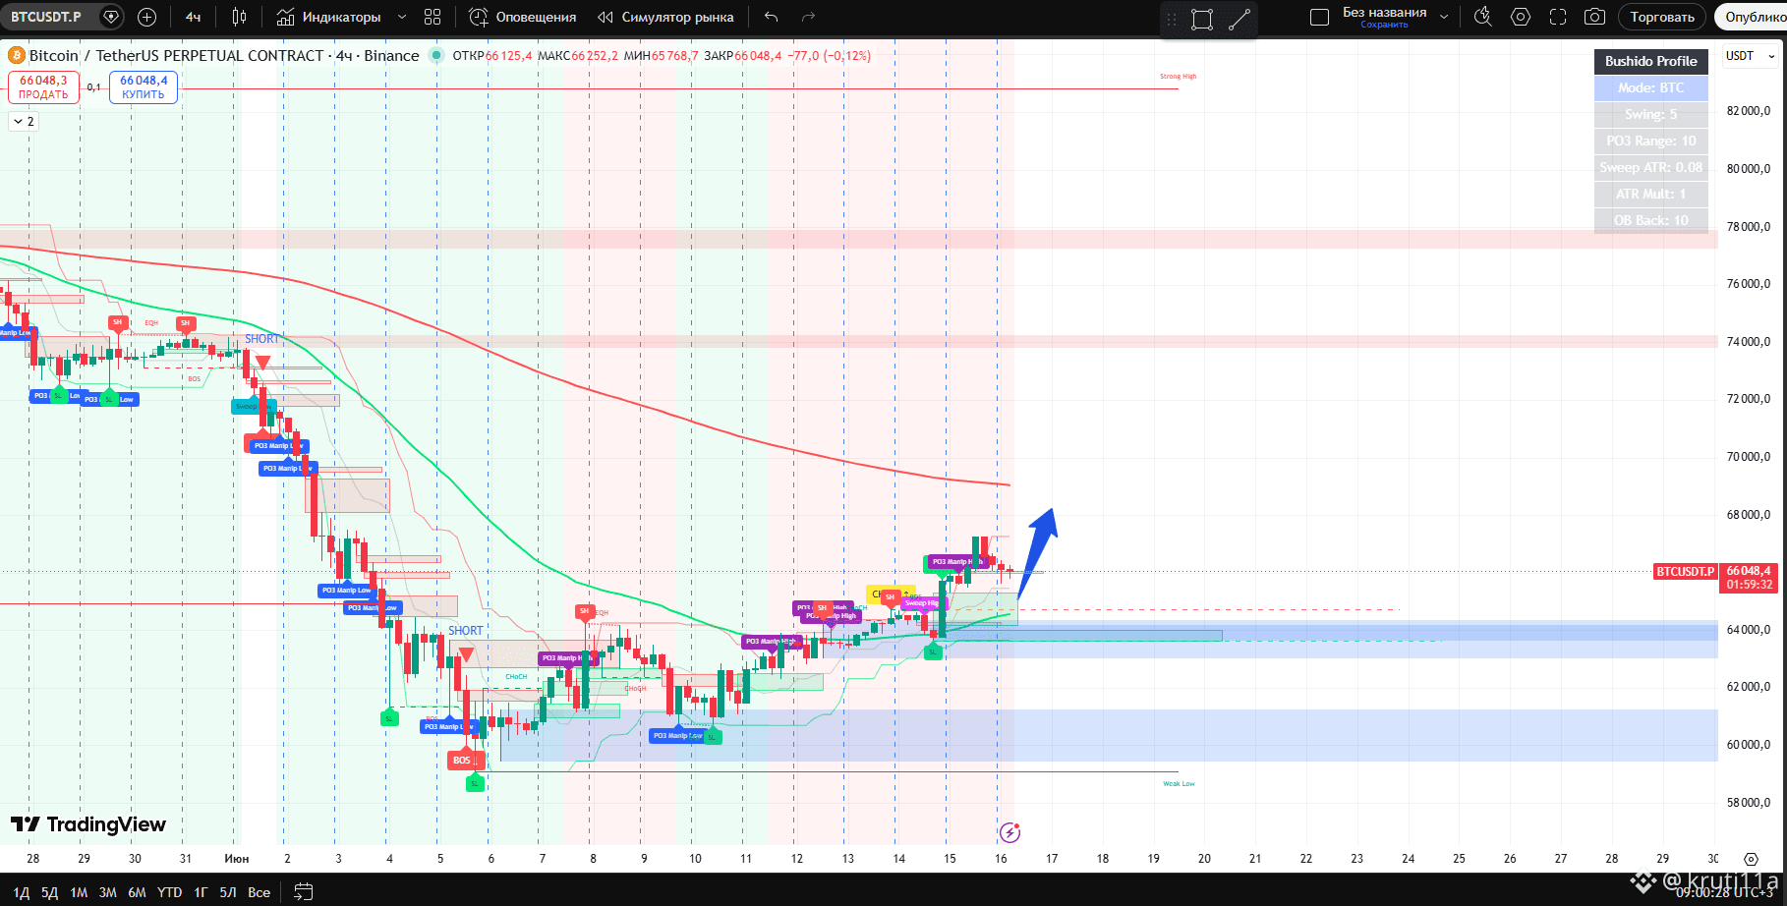Start the Симулятор рынка replay mode

coord(665,17)
